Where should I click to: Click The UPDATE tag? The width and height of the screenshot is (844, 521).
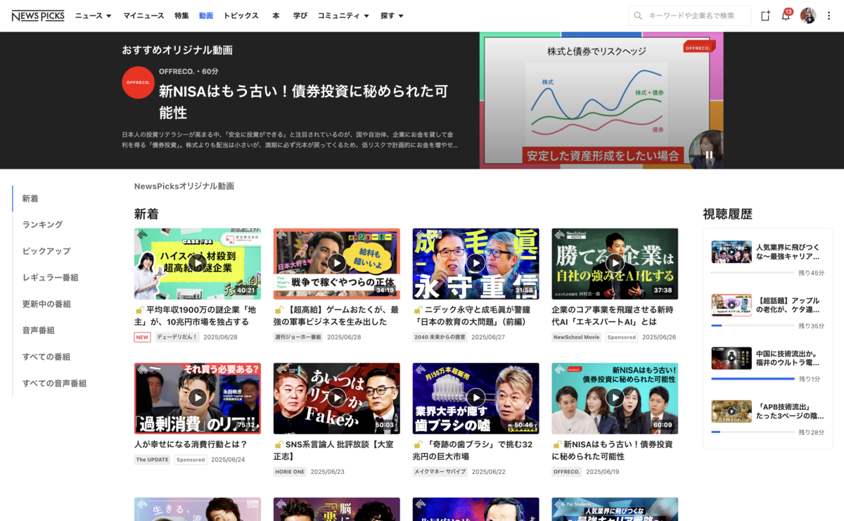click(x=153, y=460)
